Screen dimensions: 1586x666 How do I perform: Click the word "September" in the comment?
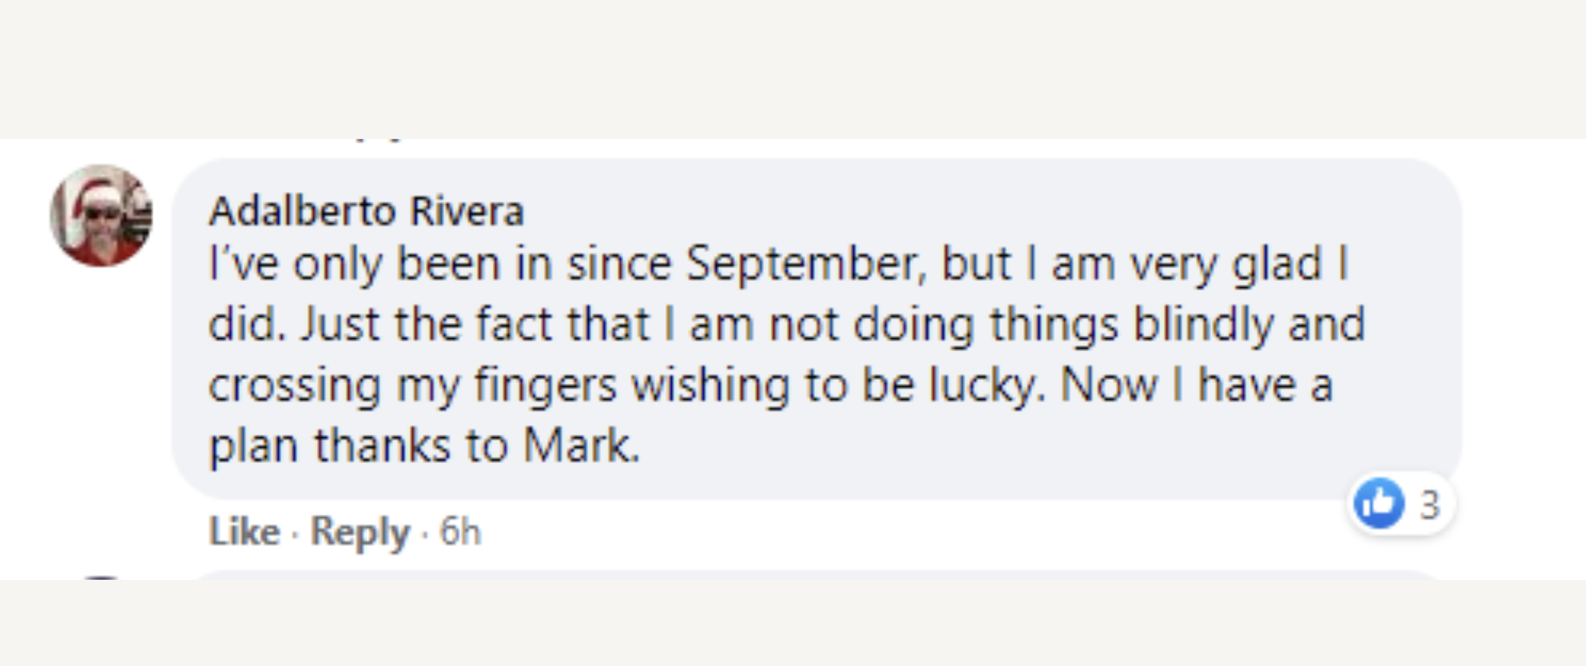806,264
